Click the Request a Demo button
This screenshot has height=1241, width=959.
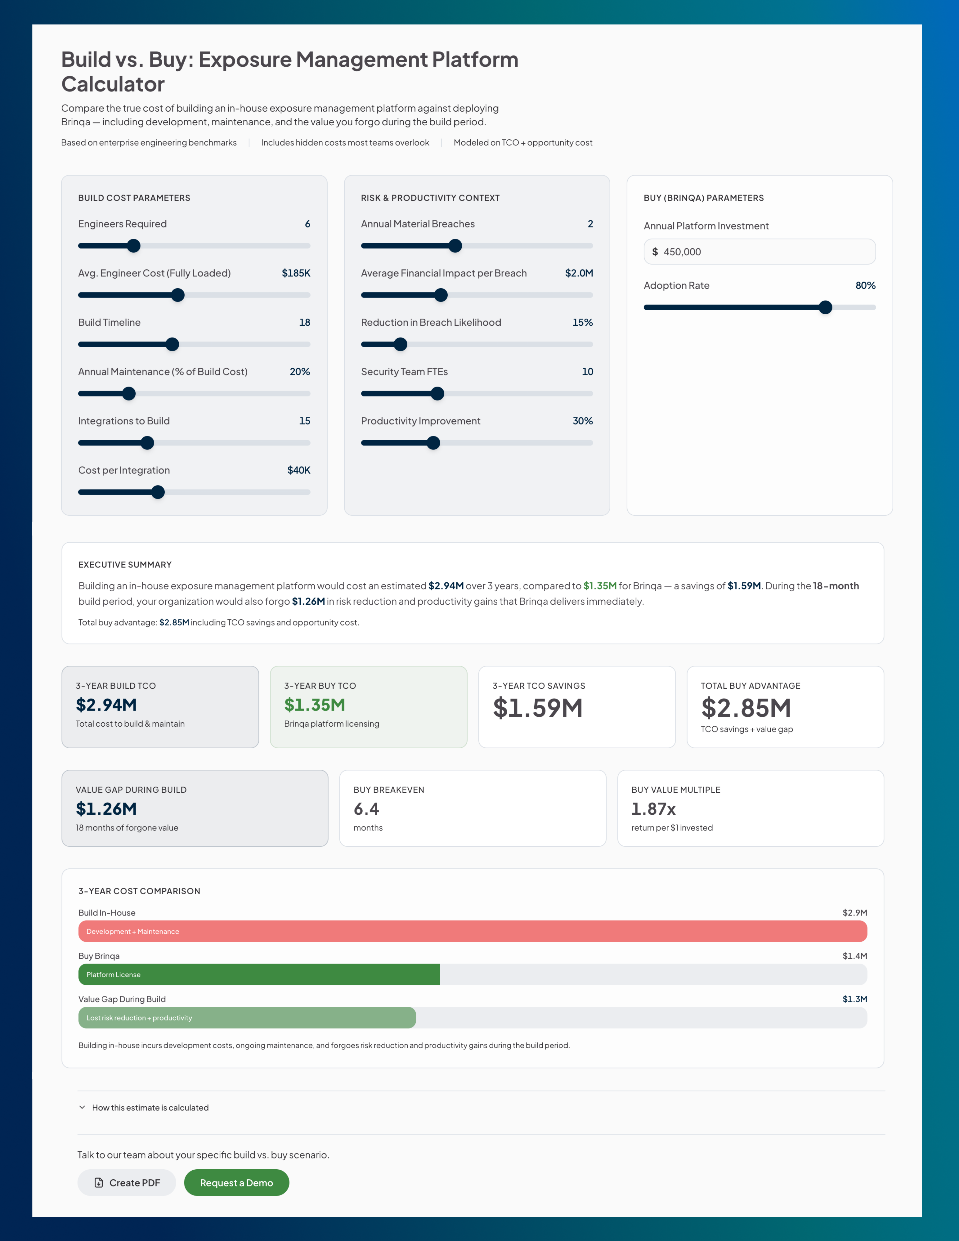pyautogui.click(x=236, y=1182)
